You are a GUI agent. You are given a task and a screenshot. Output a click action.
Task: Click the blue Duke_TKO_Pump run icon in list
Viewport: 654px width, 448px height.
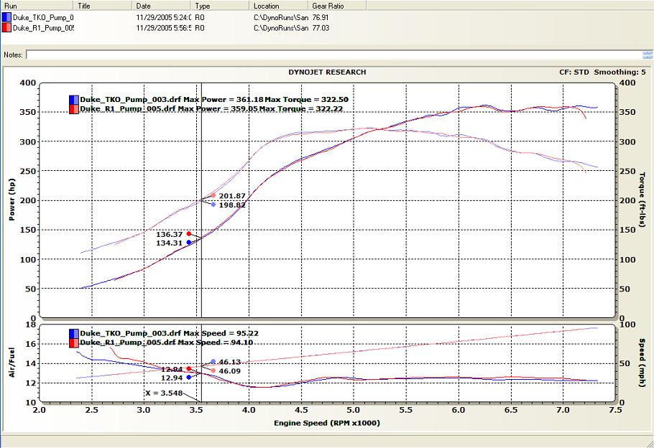pos(6,17)
